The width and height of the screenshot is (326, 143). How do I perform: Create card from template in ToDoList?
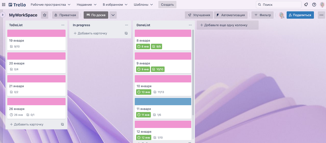pyautogui.click(x=62, y=124)
